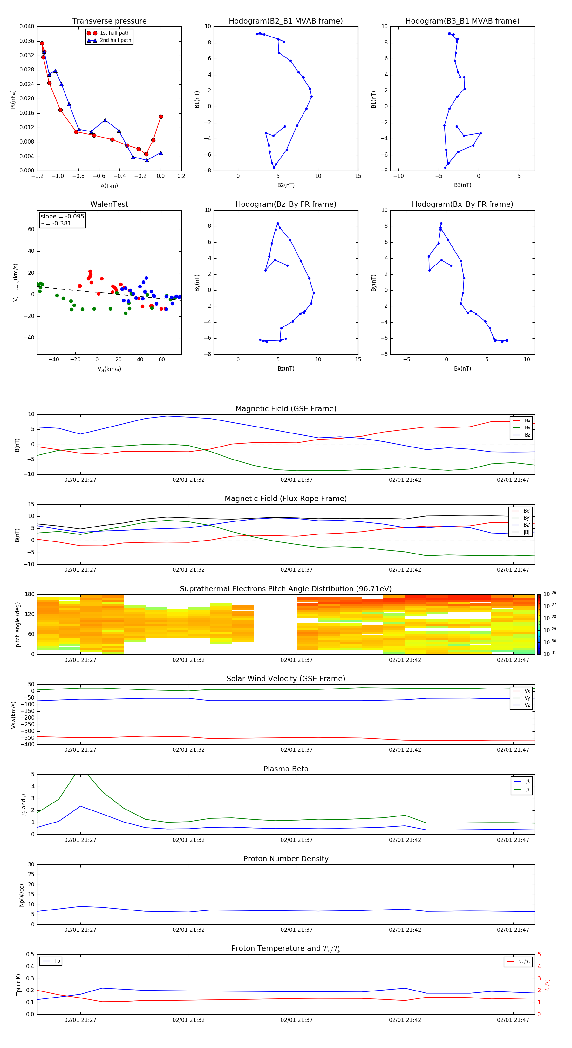
Task: Click the "Plasma Beta" plot title
Action: coord(286,769)
